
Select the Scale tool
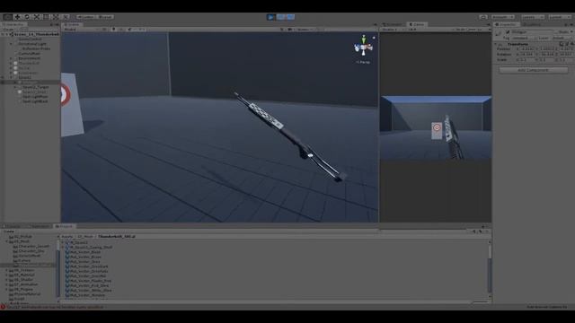pyautogui.click(x=36, y=17)
